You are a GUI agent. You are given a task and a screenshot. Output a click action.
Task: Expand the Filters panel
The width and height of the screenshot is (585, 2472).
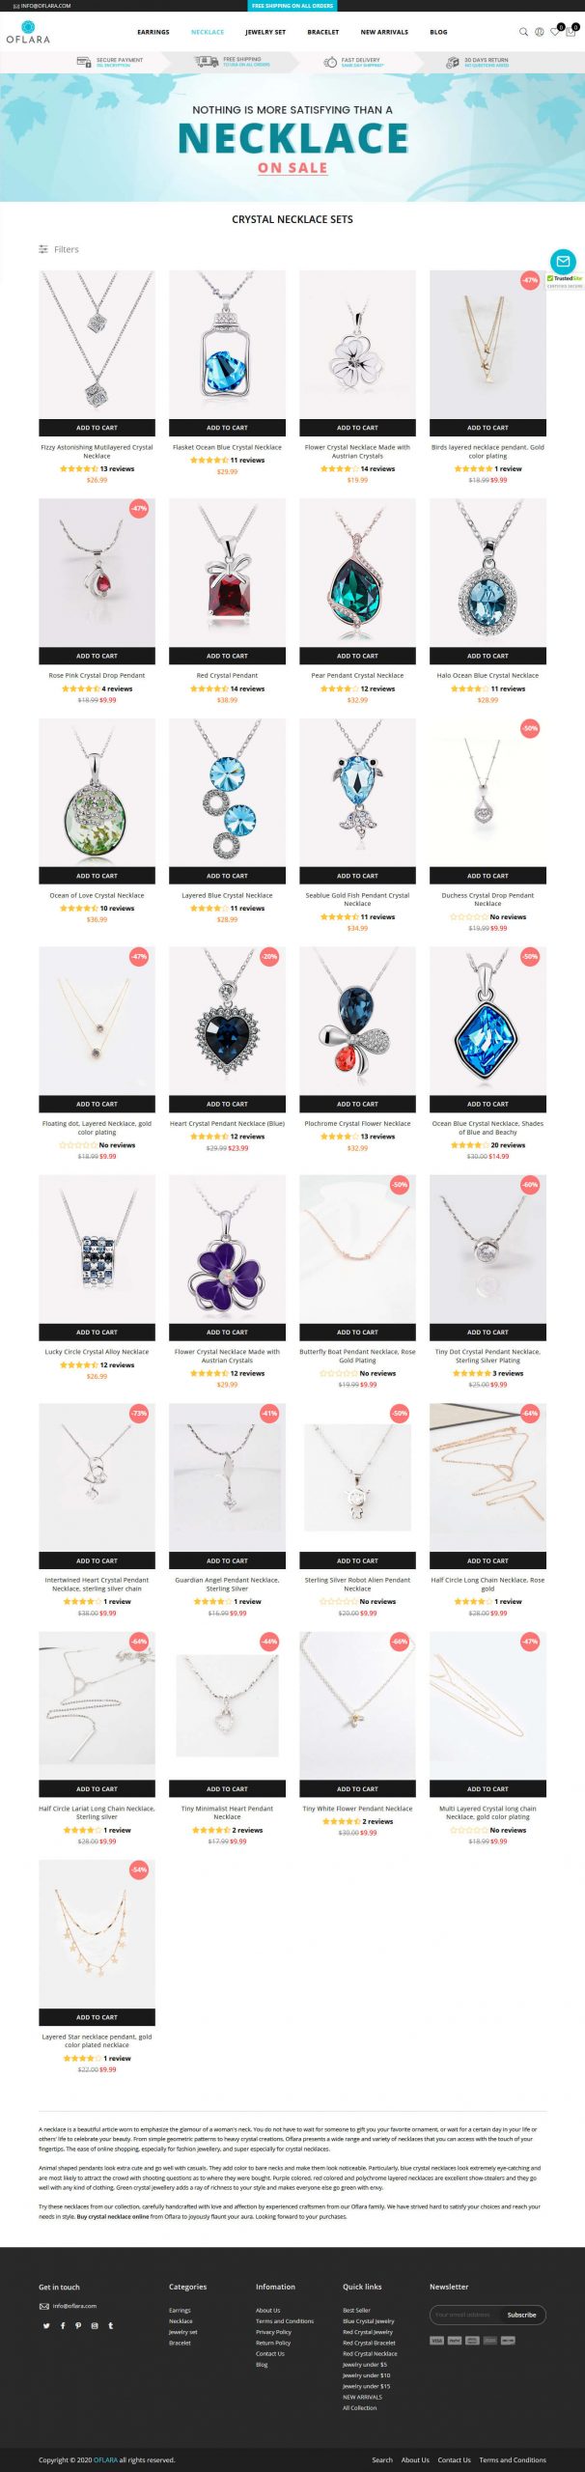pyautogui.click(x=59, y=249)
